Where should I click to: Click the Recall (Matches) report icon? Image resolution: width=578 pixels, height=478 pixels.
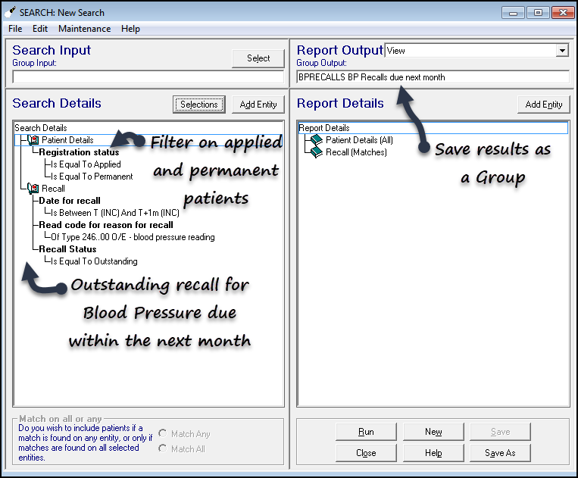tap(317, 152)
